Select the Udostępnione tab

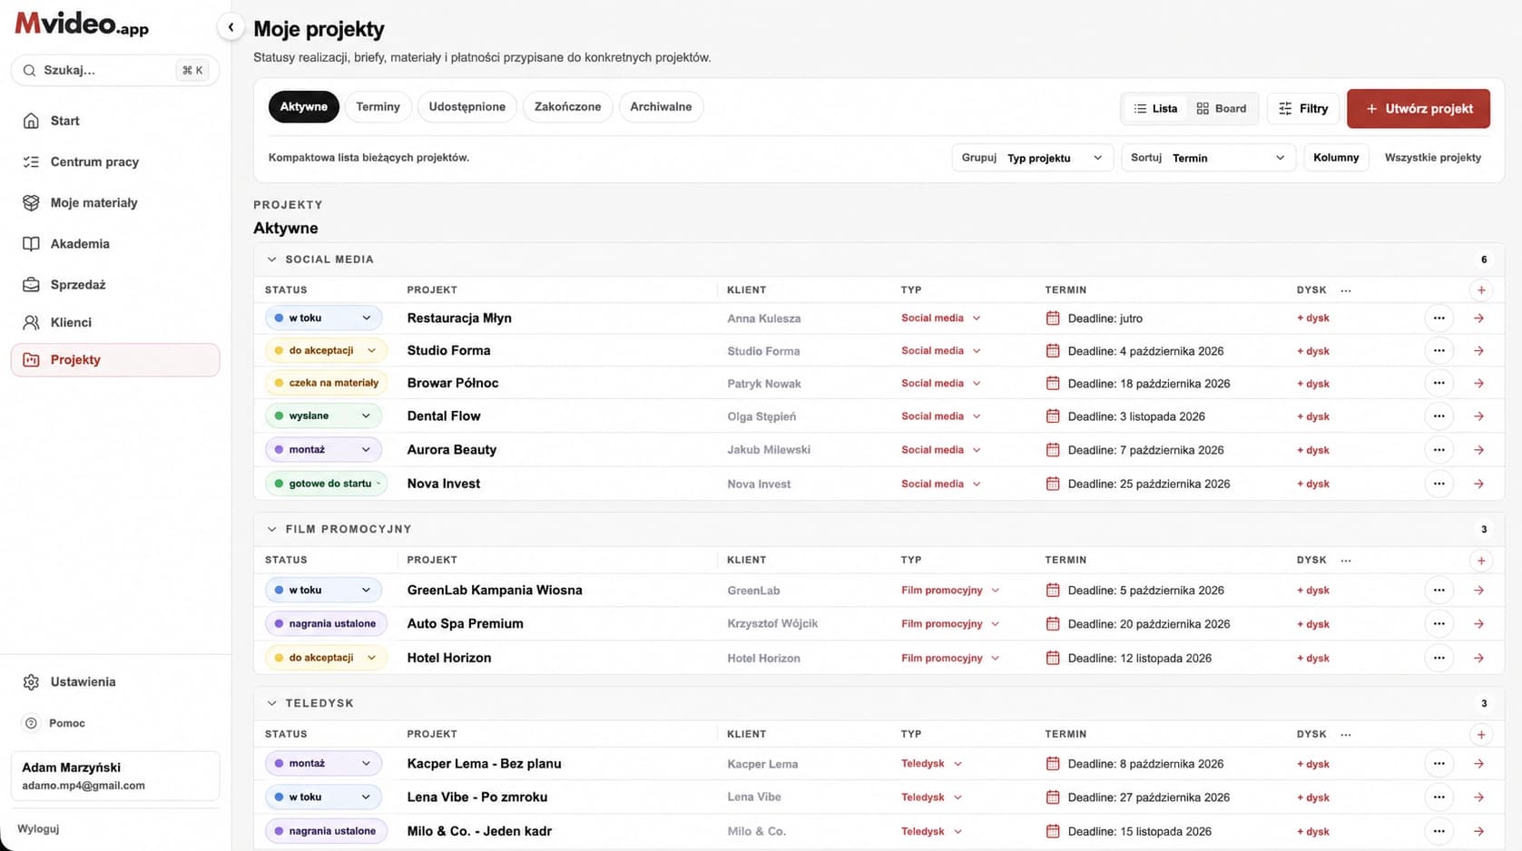tap(466, 107)
